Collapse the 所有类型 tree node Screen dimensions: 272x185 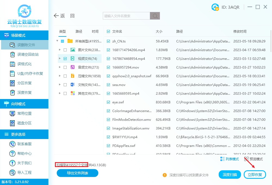coord(57,41)
